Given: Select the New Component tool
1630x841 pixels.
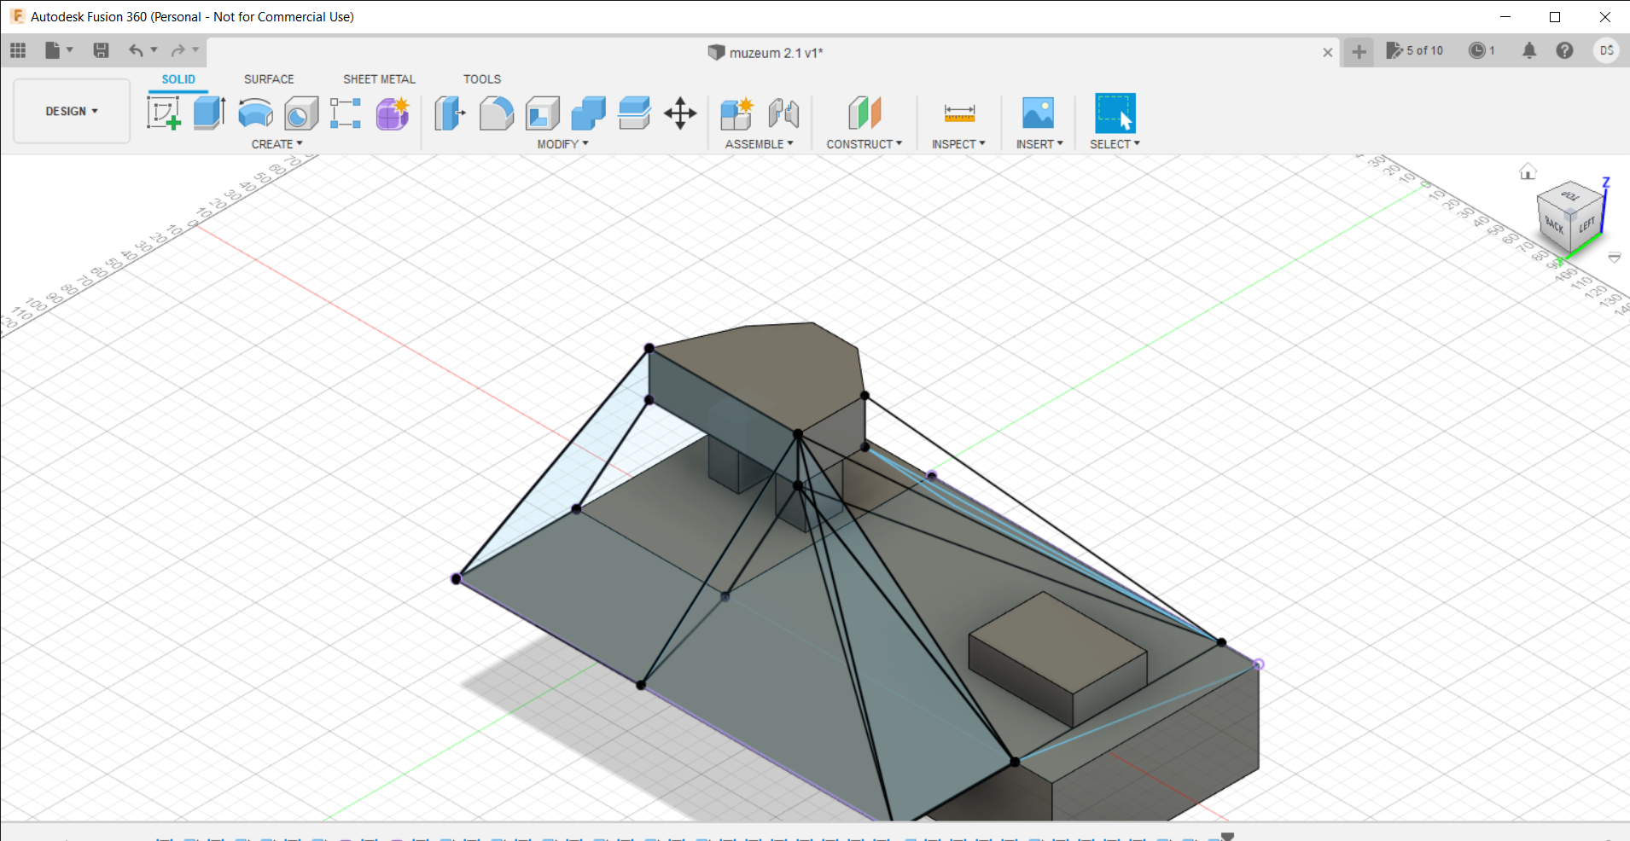Looking at the screenshot, I should point(737,113).
